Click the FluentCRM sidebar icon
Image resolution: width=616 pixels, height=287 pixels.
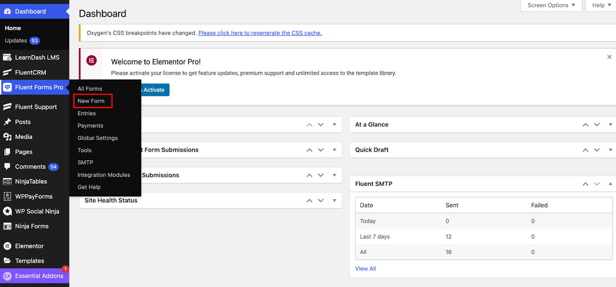[x=7, y=72]
